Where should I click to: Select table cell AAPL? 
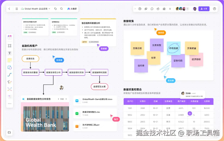181,108
